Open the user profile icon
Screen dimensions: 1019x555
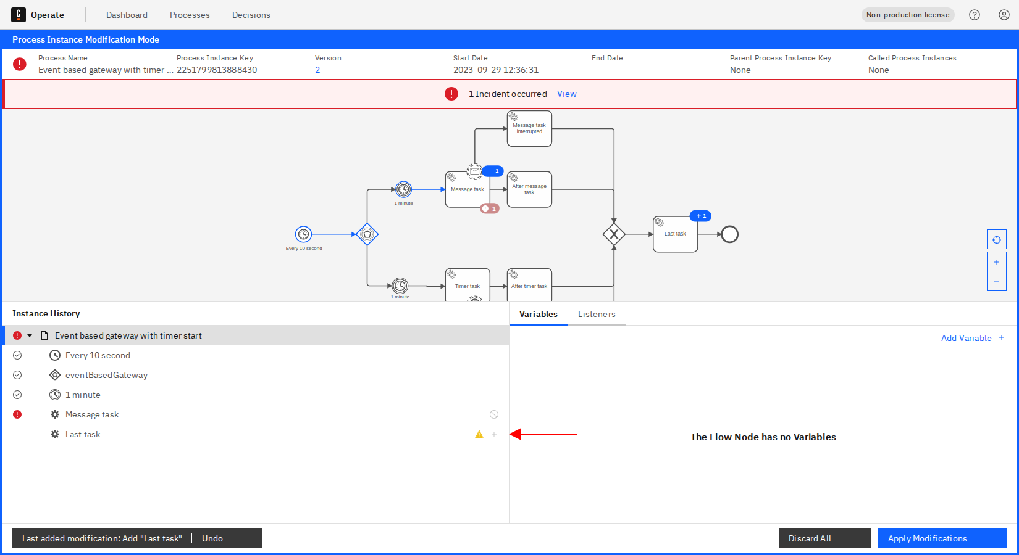click(x=1004, y=15)
